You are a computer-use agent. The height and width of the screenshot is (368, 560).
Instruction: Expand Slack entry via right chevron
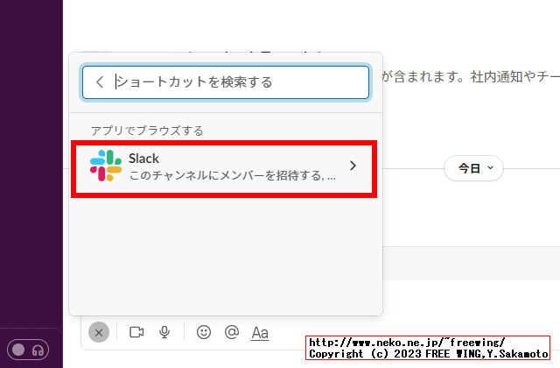click(x=353, y=166)
